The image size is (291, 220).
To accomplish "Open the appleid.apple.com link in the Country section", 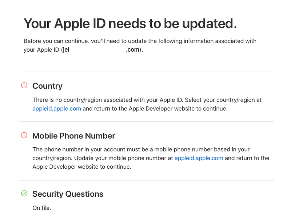I will pyautogui.click(x=57, y=108).
